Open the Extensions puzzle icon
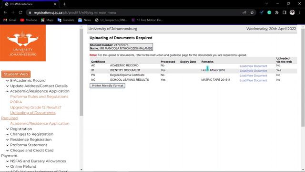 coord(277,12)
